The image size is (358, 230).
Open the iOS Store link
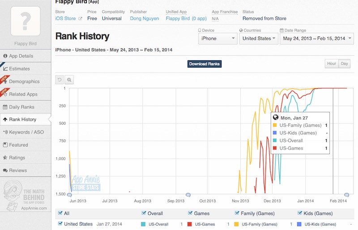[65, 18]
